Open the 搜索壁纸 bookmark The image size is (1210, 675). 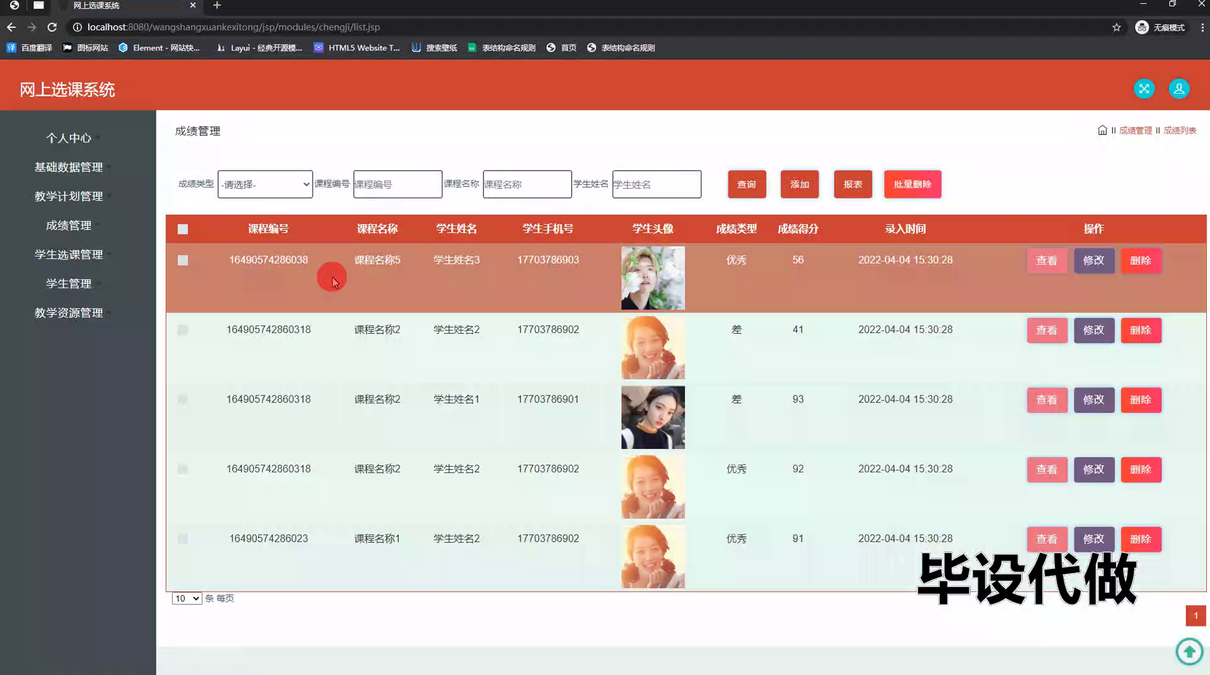point(434,48)
